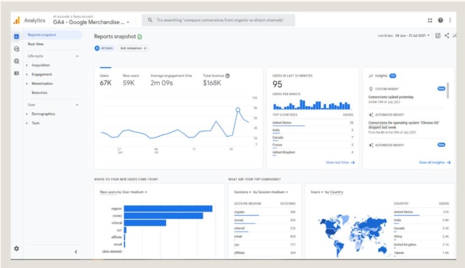Click the India row in Top Countries

tap(313, 130)
